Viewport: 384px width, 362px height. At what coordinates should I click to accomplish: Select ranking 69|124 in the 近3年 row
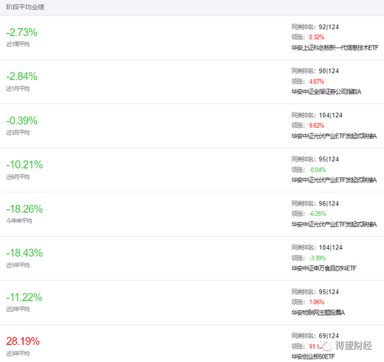329,335
